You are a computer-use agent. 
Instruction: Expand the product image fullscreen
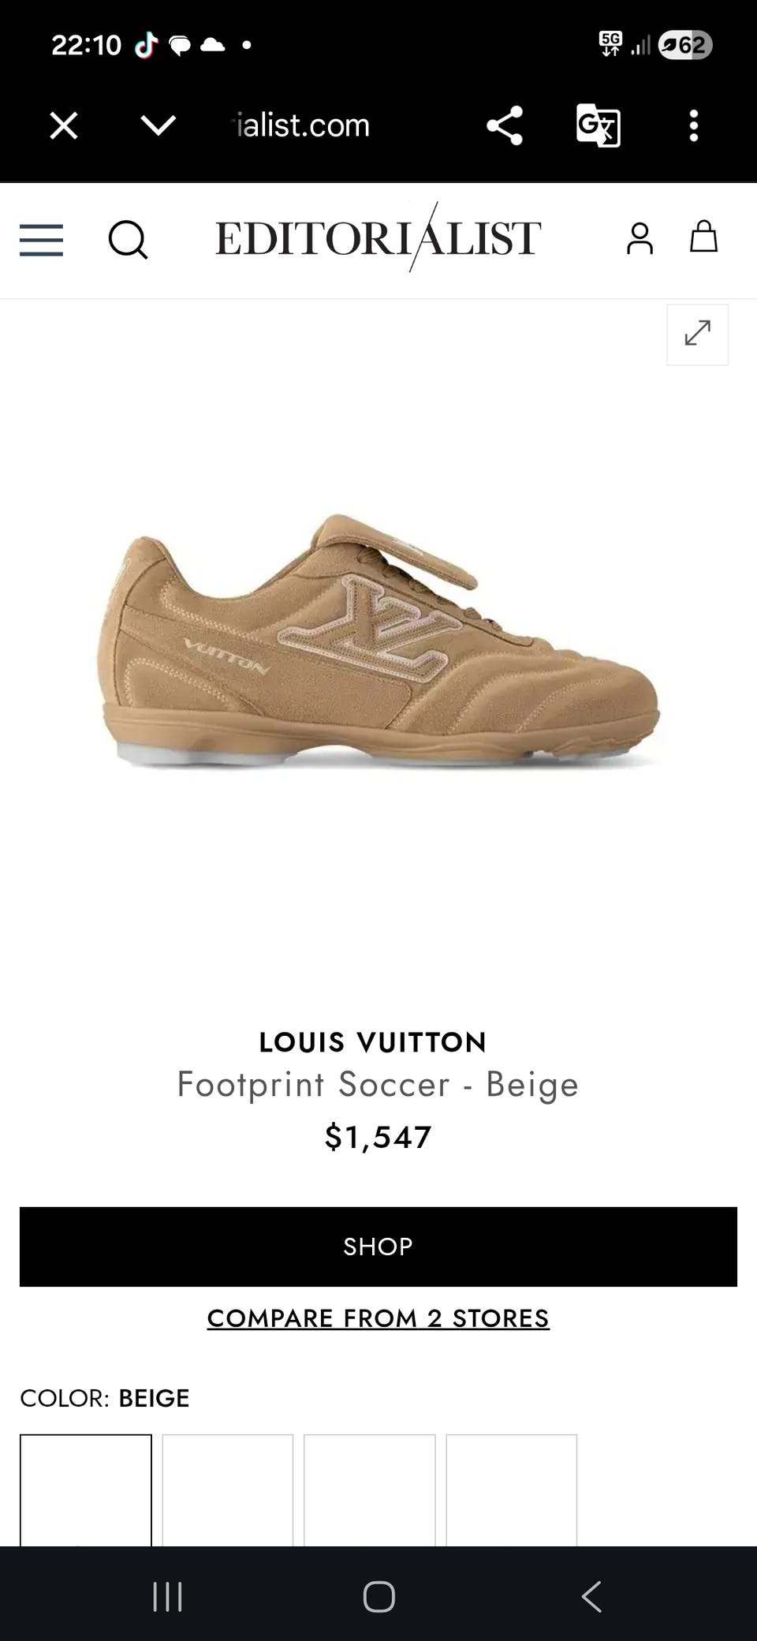[x=697, y=335]
